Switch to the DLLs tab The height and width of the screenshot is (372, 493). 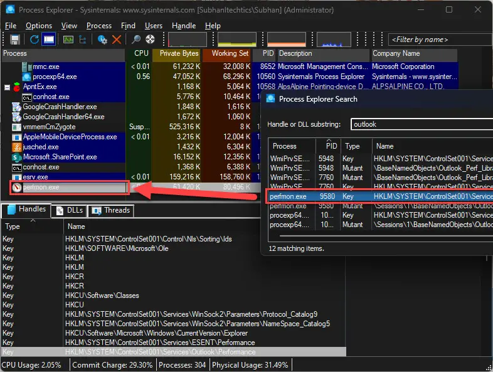[x=69, y=210]
